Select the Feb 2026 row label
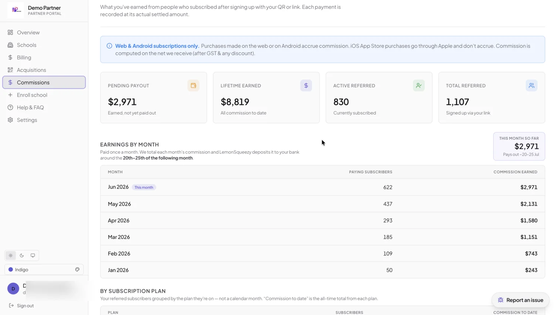The height and width of the screenshot is (315, 557). (119, 253)
